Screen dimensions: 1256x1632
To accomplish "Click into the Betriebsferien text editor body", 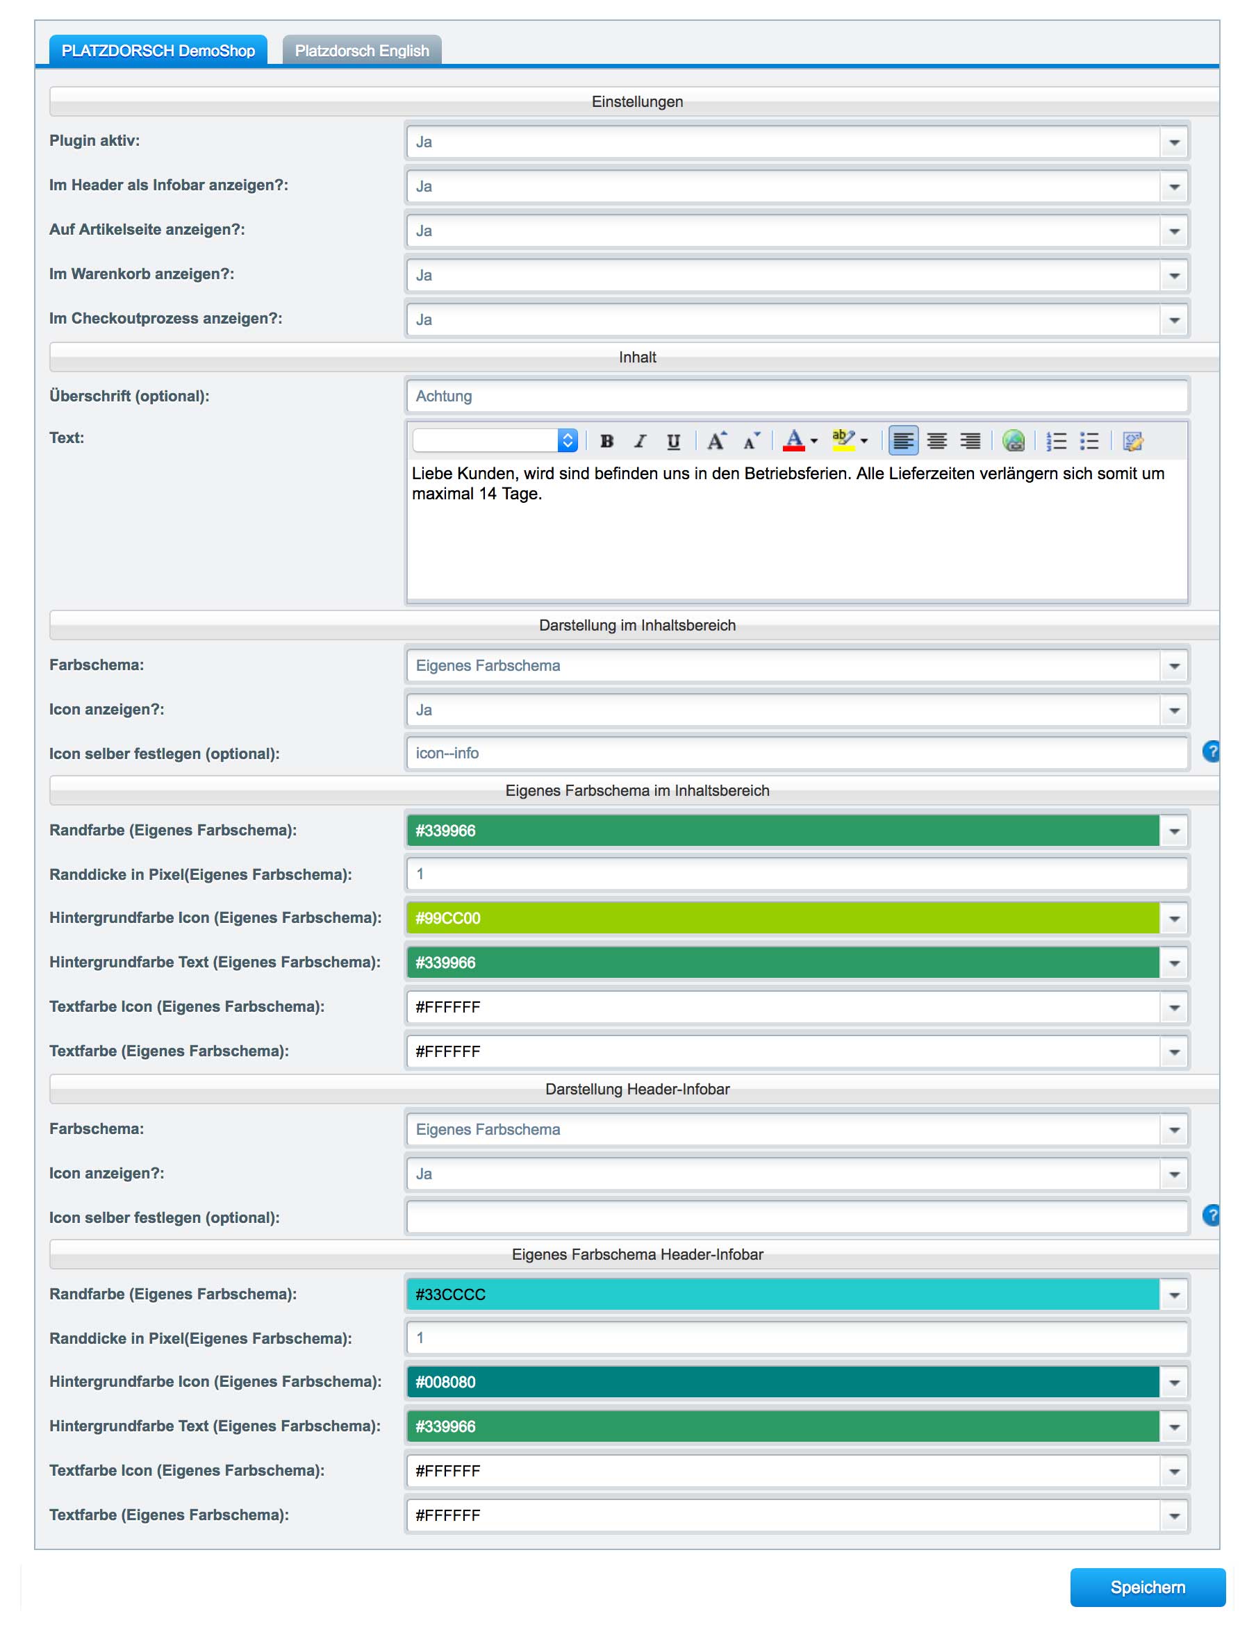I will [798, 529].
